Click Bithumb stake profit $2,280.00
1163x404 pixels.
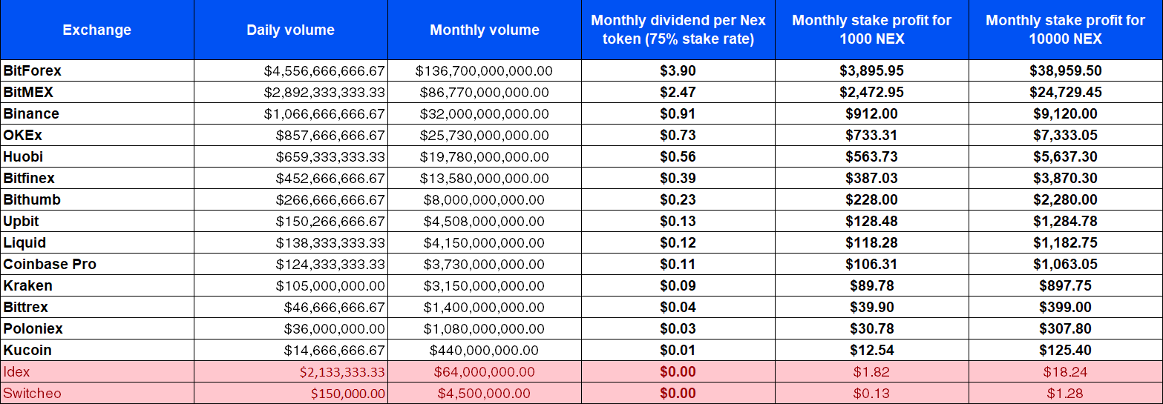point(1066,200)
